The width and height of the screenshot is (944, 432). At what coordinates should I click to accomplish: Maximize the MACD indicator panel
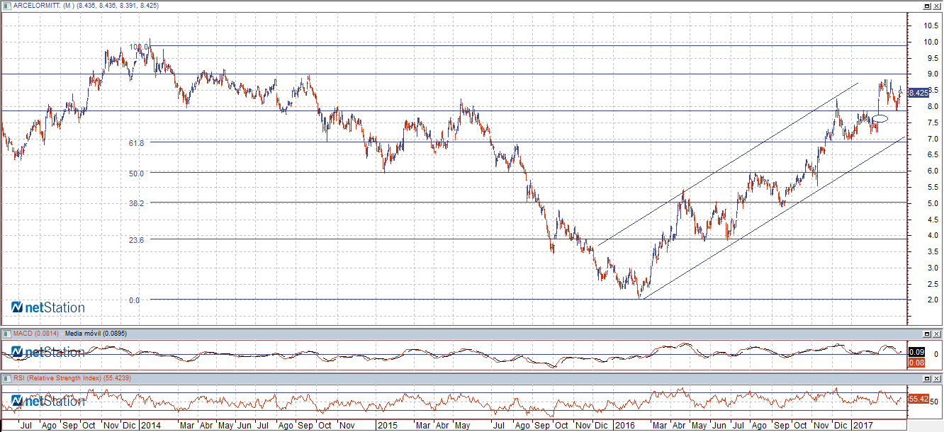pyautogui.click(x=926, y=334)
